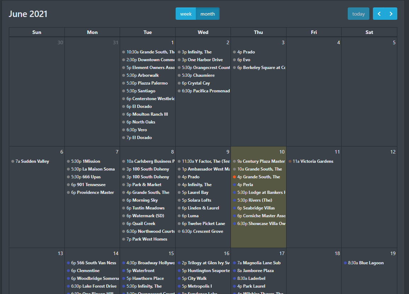
Task: Click the blue dot beside Blue Lagoon
Action: click(345, 263)
